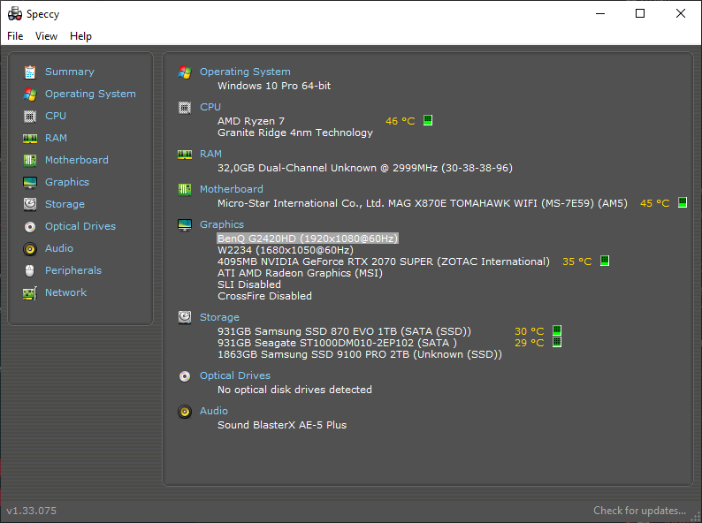The image size is (702, 523).
Task: Select Motherboard in the sidebar
Action: [77, 160]
